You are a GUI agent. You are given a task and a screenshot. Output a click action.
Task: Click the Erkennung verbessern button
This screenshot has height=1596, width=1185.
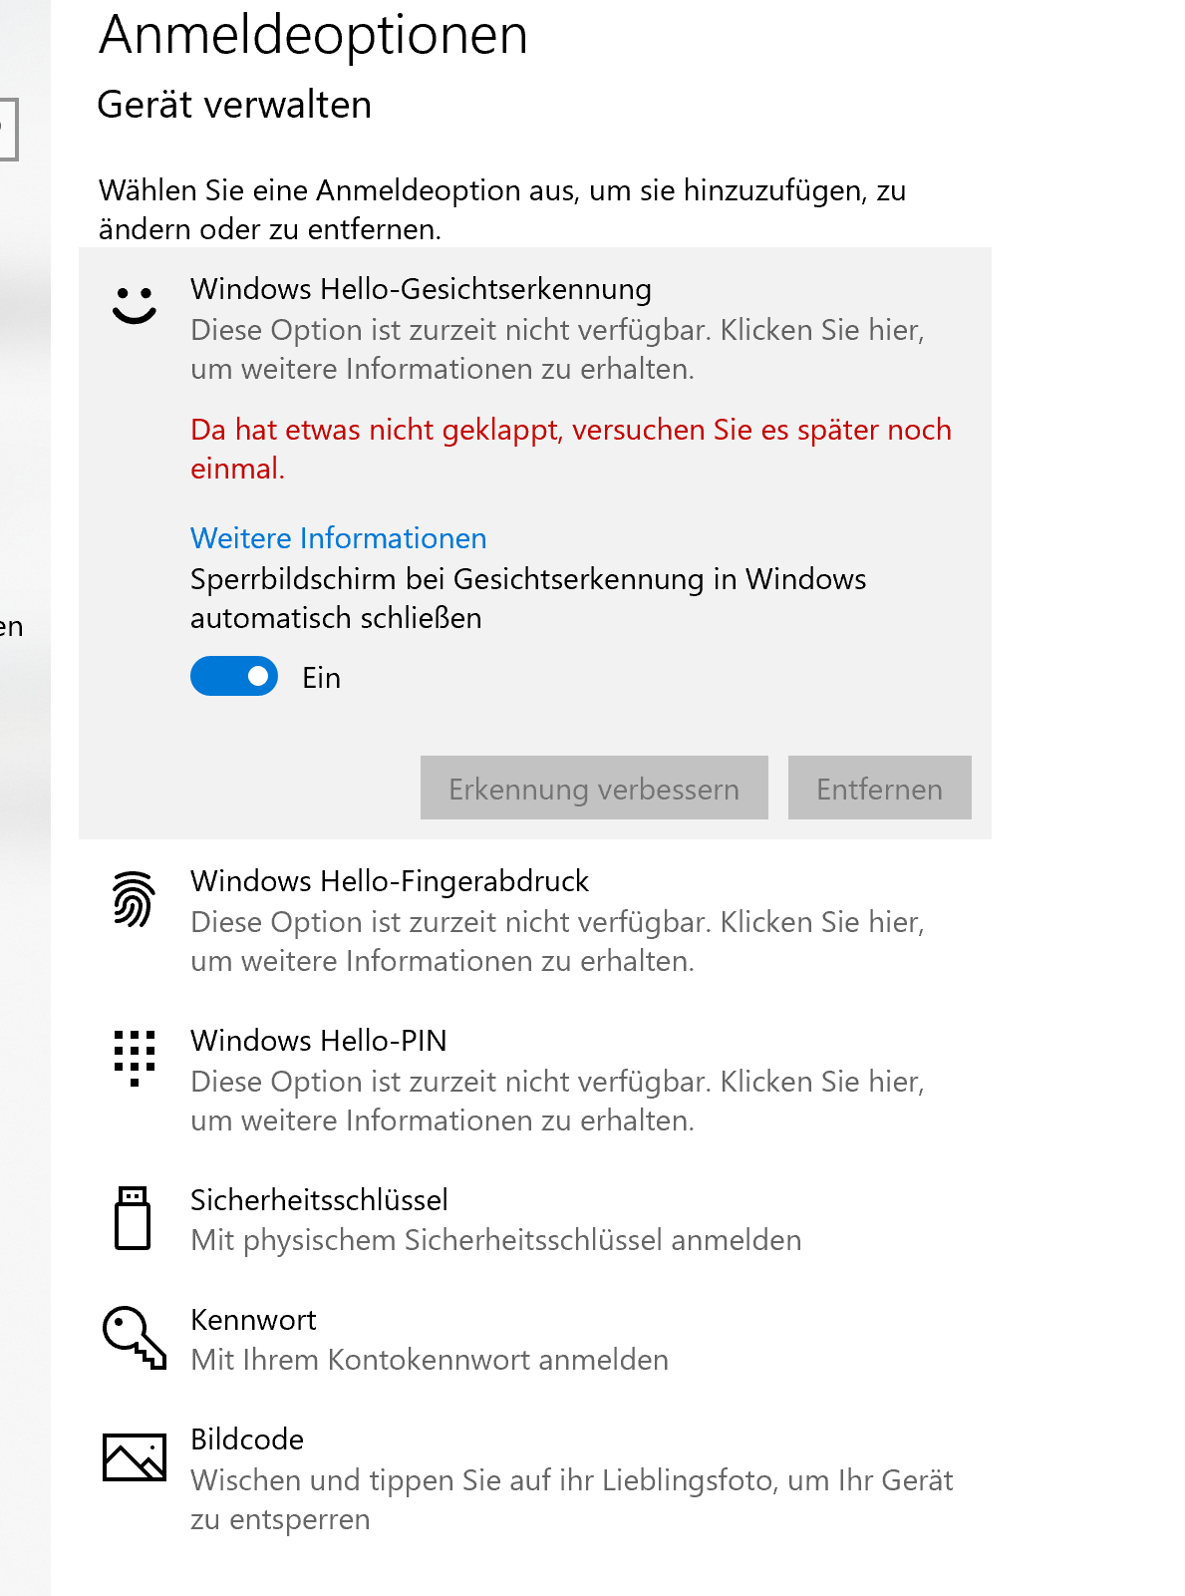point(594,788)
